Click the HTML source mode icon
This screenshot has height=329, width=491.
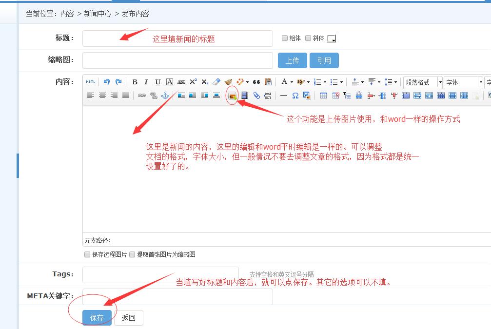coord(90,82)
